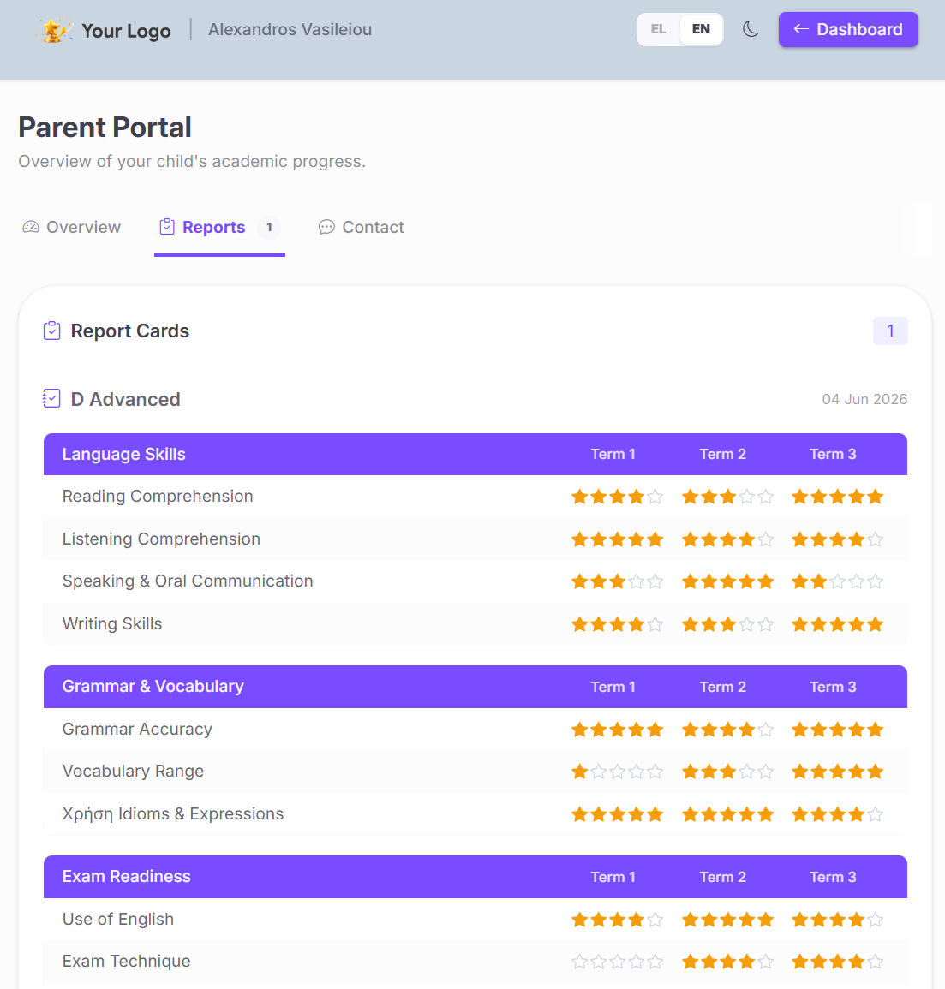This screenshot has width=945, height=989.
Task: Click the star trophy logo icon
Action: [54, 30]
